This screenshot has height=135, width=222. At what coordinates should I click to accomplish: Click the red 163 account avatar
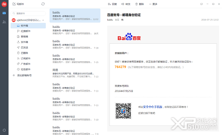14,20
